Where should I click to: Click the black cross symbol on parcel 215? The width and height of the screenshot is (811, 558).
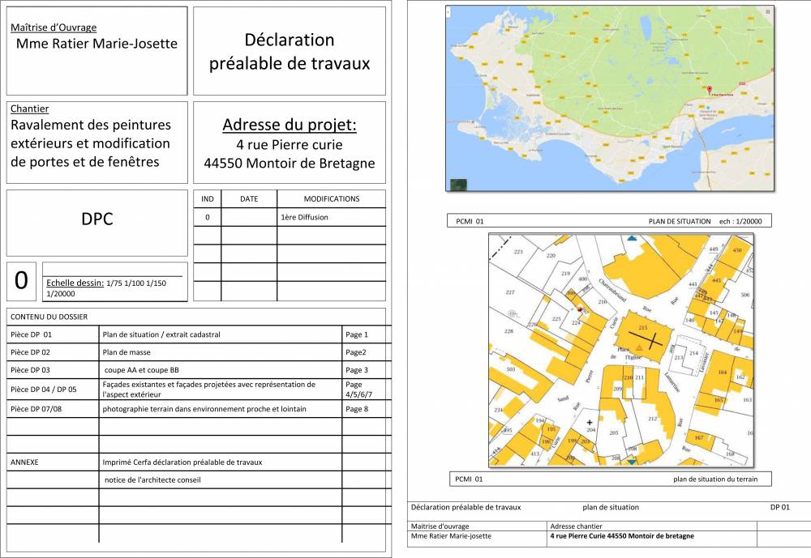tap(645, 338)
